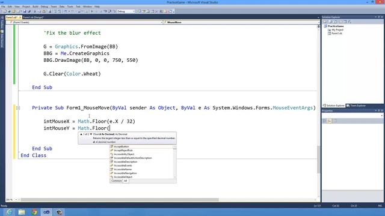Click Solution Explorer View Code icon
This screenshot has width=385, height=216.
[x=340, y=22]
